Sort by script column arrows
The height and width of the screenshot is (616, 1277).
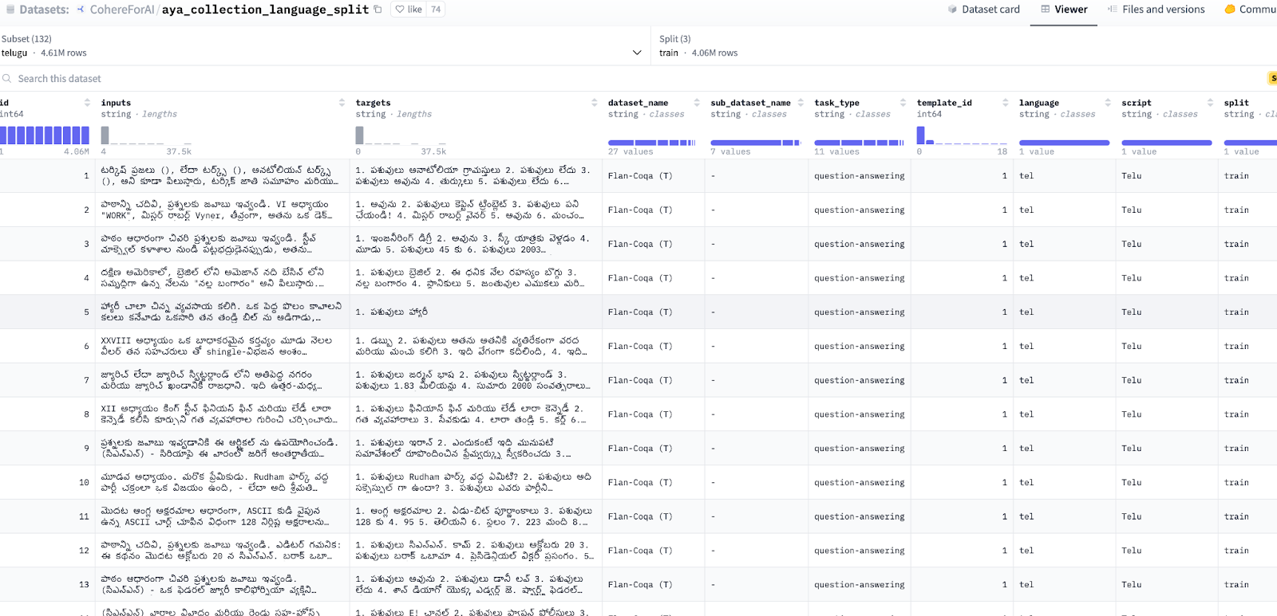pyautogui.click(x=1210, y=103)
